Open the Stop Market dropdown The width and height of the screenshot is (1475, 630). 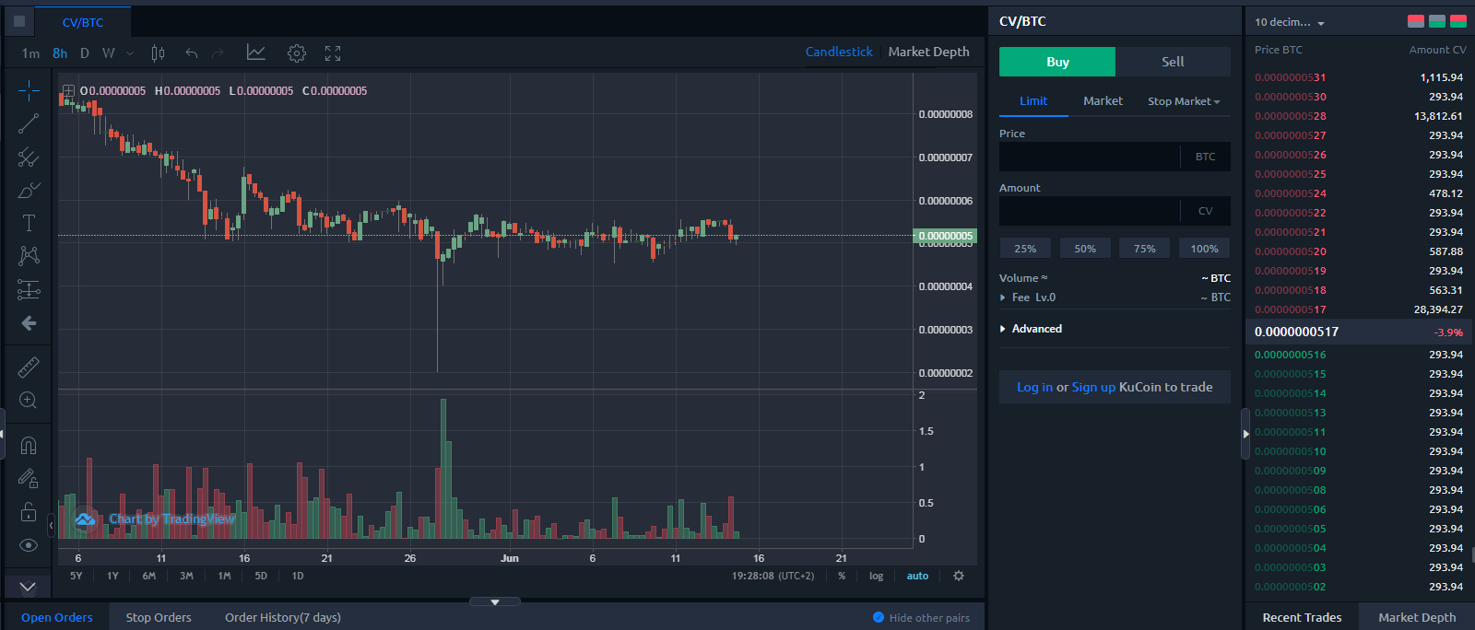(1184, 101)
